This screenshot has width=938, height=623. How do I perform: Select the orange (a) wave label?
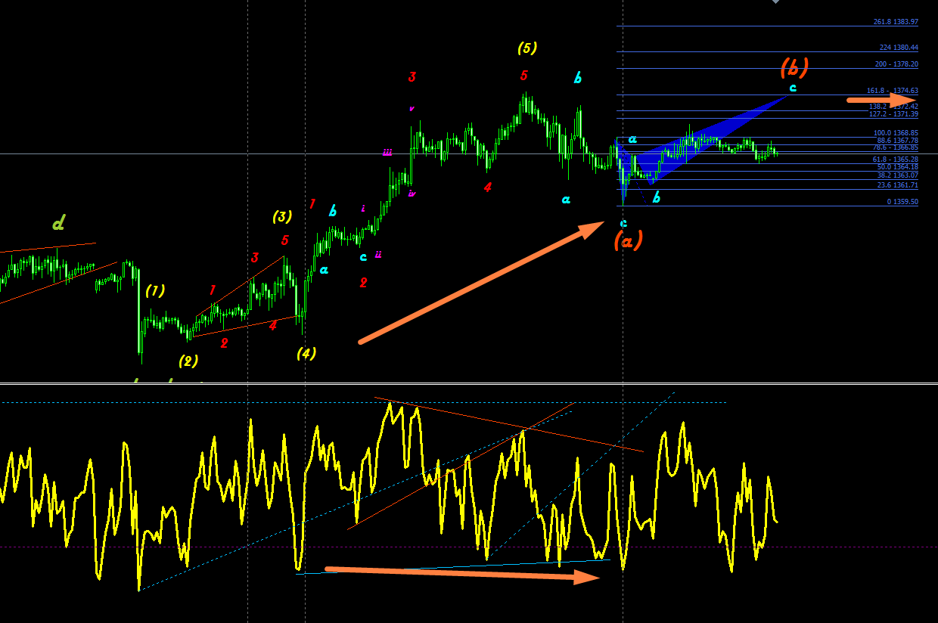tap(629, 240)
